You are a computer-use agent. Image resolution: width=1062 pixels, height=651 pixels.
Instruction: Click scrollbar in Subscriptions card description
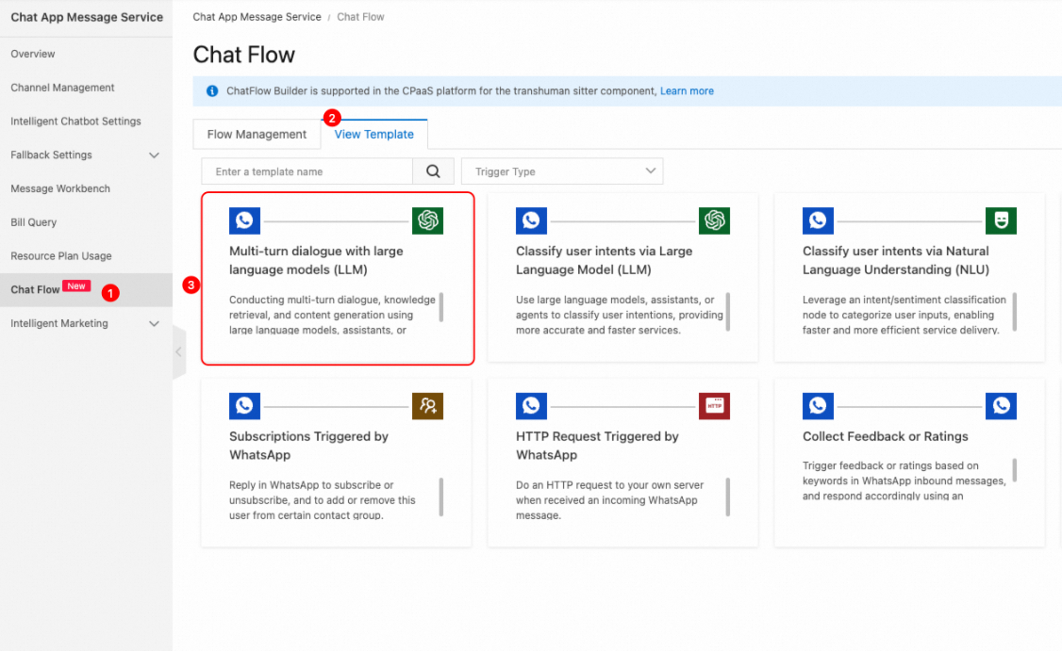(x=440, y=497)
